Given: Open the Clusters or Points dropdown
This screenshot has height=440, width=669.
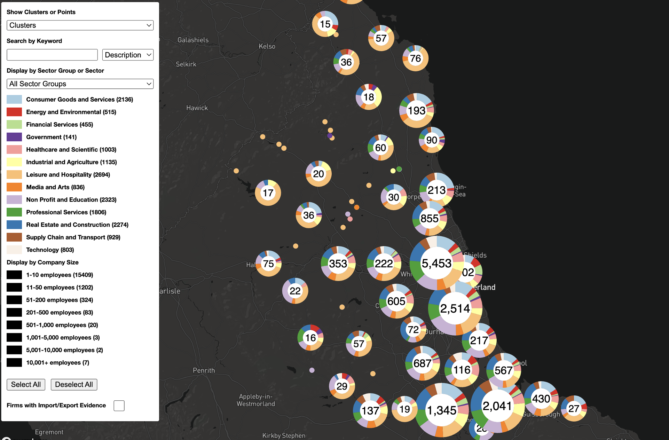Looking at the screenshot, I should [x=80, y=25].
